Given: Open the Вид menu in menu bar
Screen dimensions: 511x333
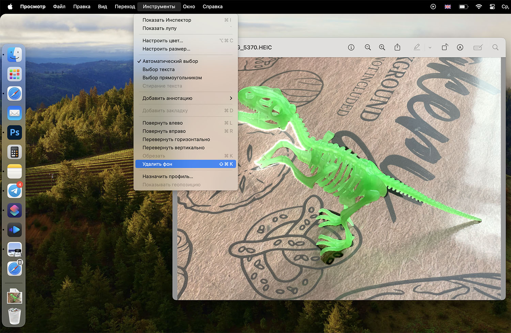Looking at the screenshot, I should 102,6.
